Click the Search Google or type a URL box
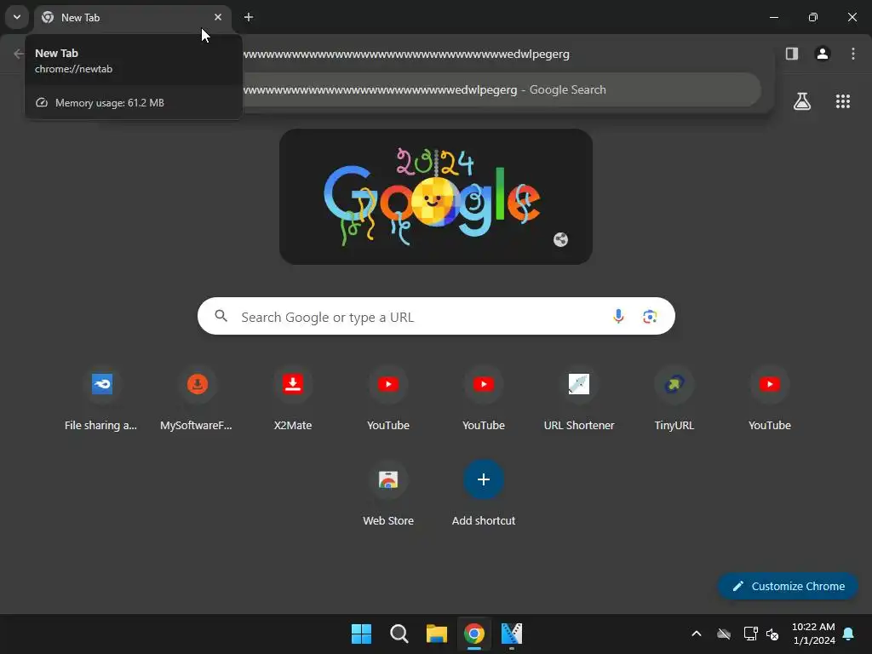This screenshot has width=872, height=654. pos(436,317)
